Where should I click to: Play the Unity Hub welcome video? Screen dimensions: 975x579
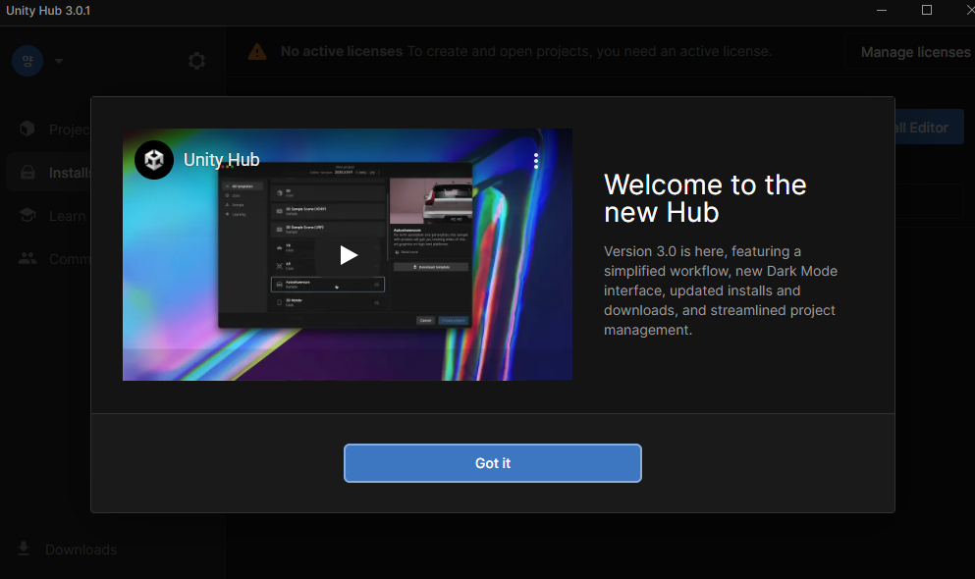coord(349,255)
